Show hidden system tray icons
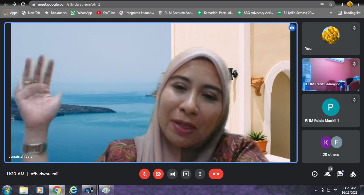The width and height of the screenshot is (364, 195). (x=316, y=190)
